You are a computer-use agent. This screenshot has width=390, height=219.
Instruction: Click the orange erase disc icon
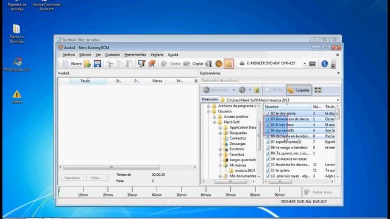pos(219,63)
